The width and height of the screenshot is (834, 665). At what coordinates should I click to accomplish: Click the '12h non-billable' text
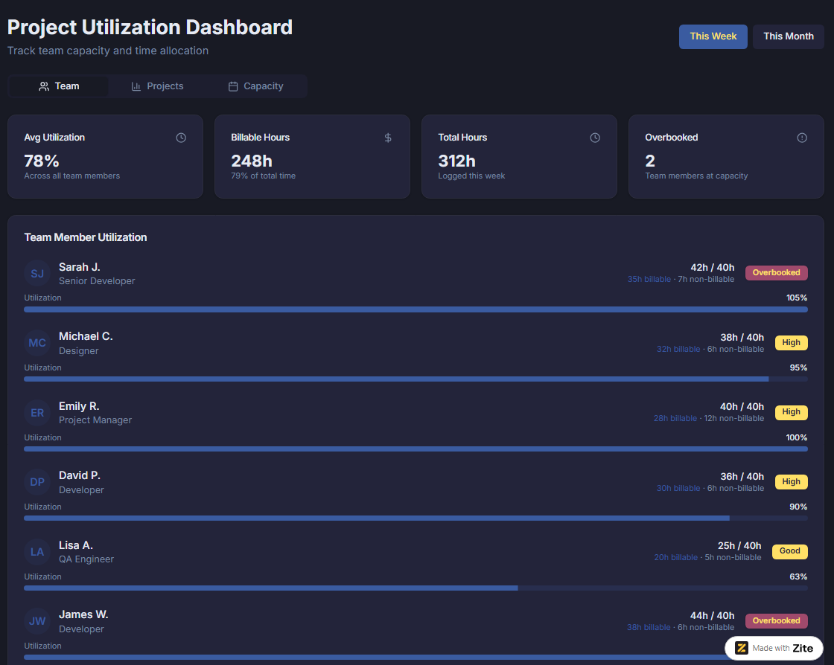tap(734, 419)
